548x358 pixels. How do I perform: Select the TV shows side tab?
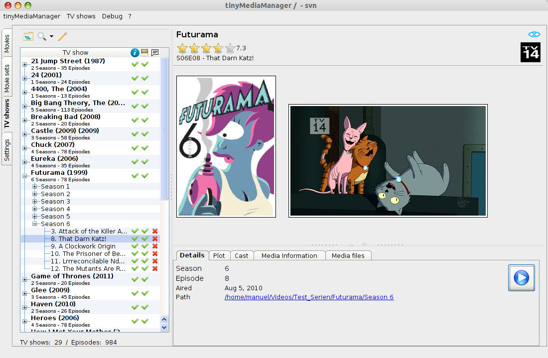coord(7,114)
